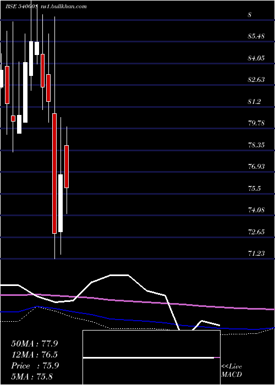
Task: Click the 5MA : 75.8 readout
Action: point(32,377)
